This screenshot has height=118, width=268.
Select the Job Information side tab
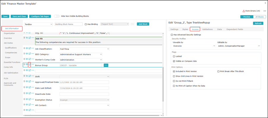pyautogui.click(x=12, y=28)
